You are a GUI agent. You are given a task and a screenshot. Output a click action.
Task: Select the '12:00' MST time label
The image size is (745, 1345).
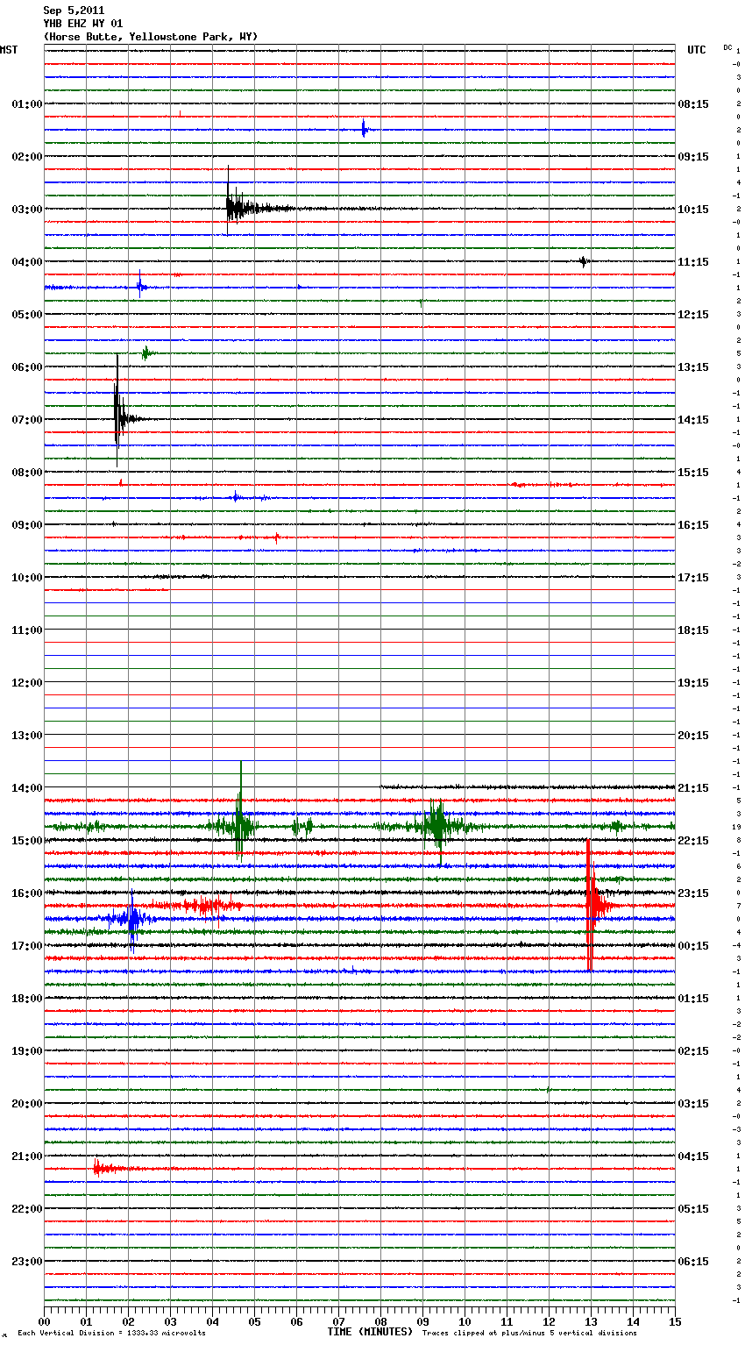click(27, 683)
